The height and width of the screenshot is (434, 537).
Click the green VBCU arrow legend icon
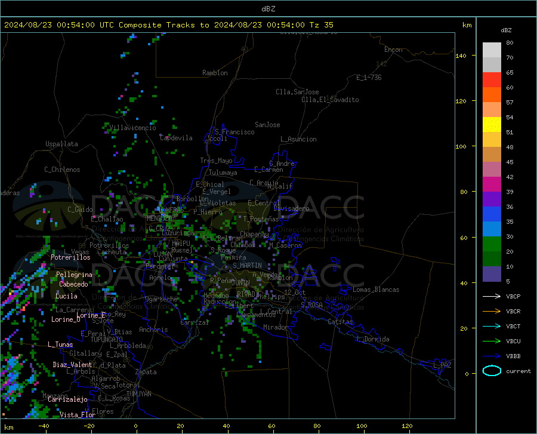[492, 341]
